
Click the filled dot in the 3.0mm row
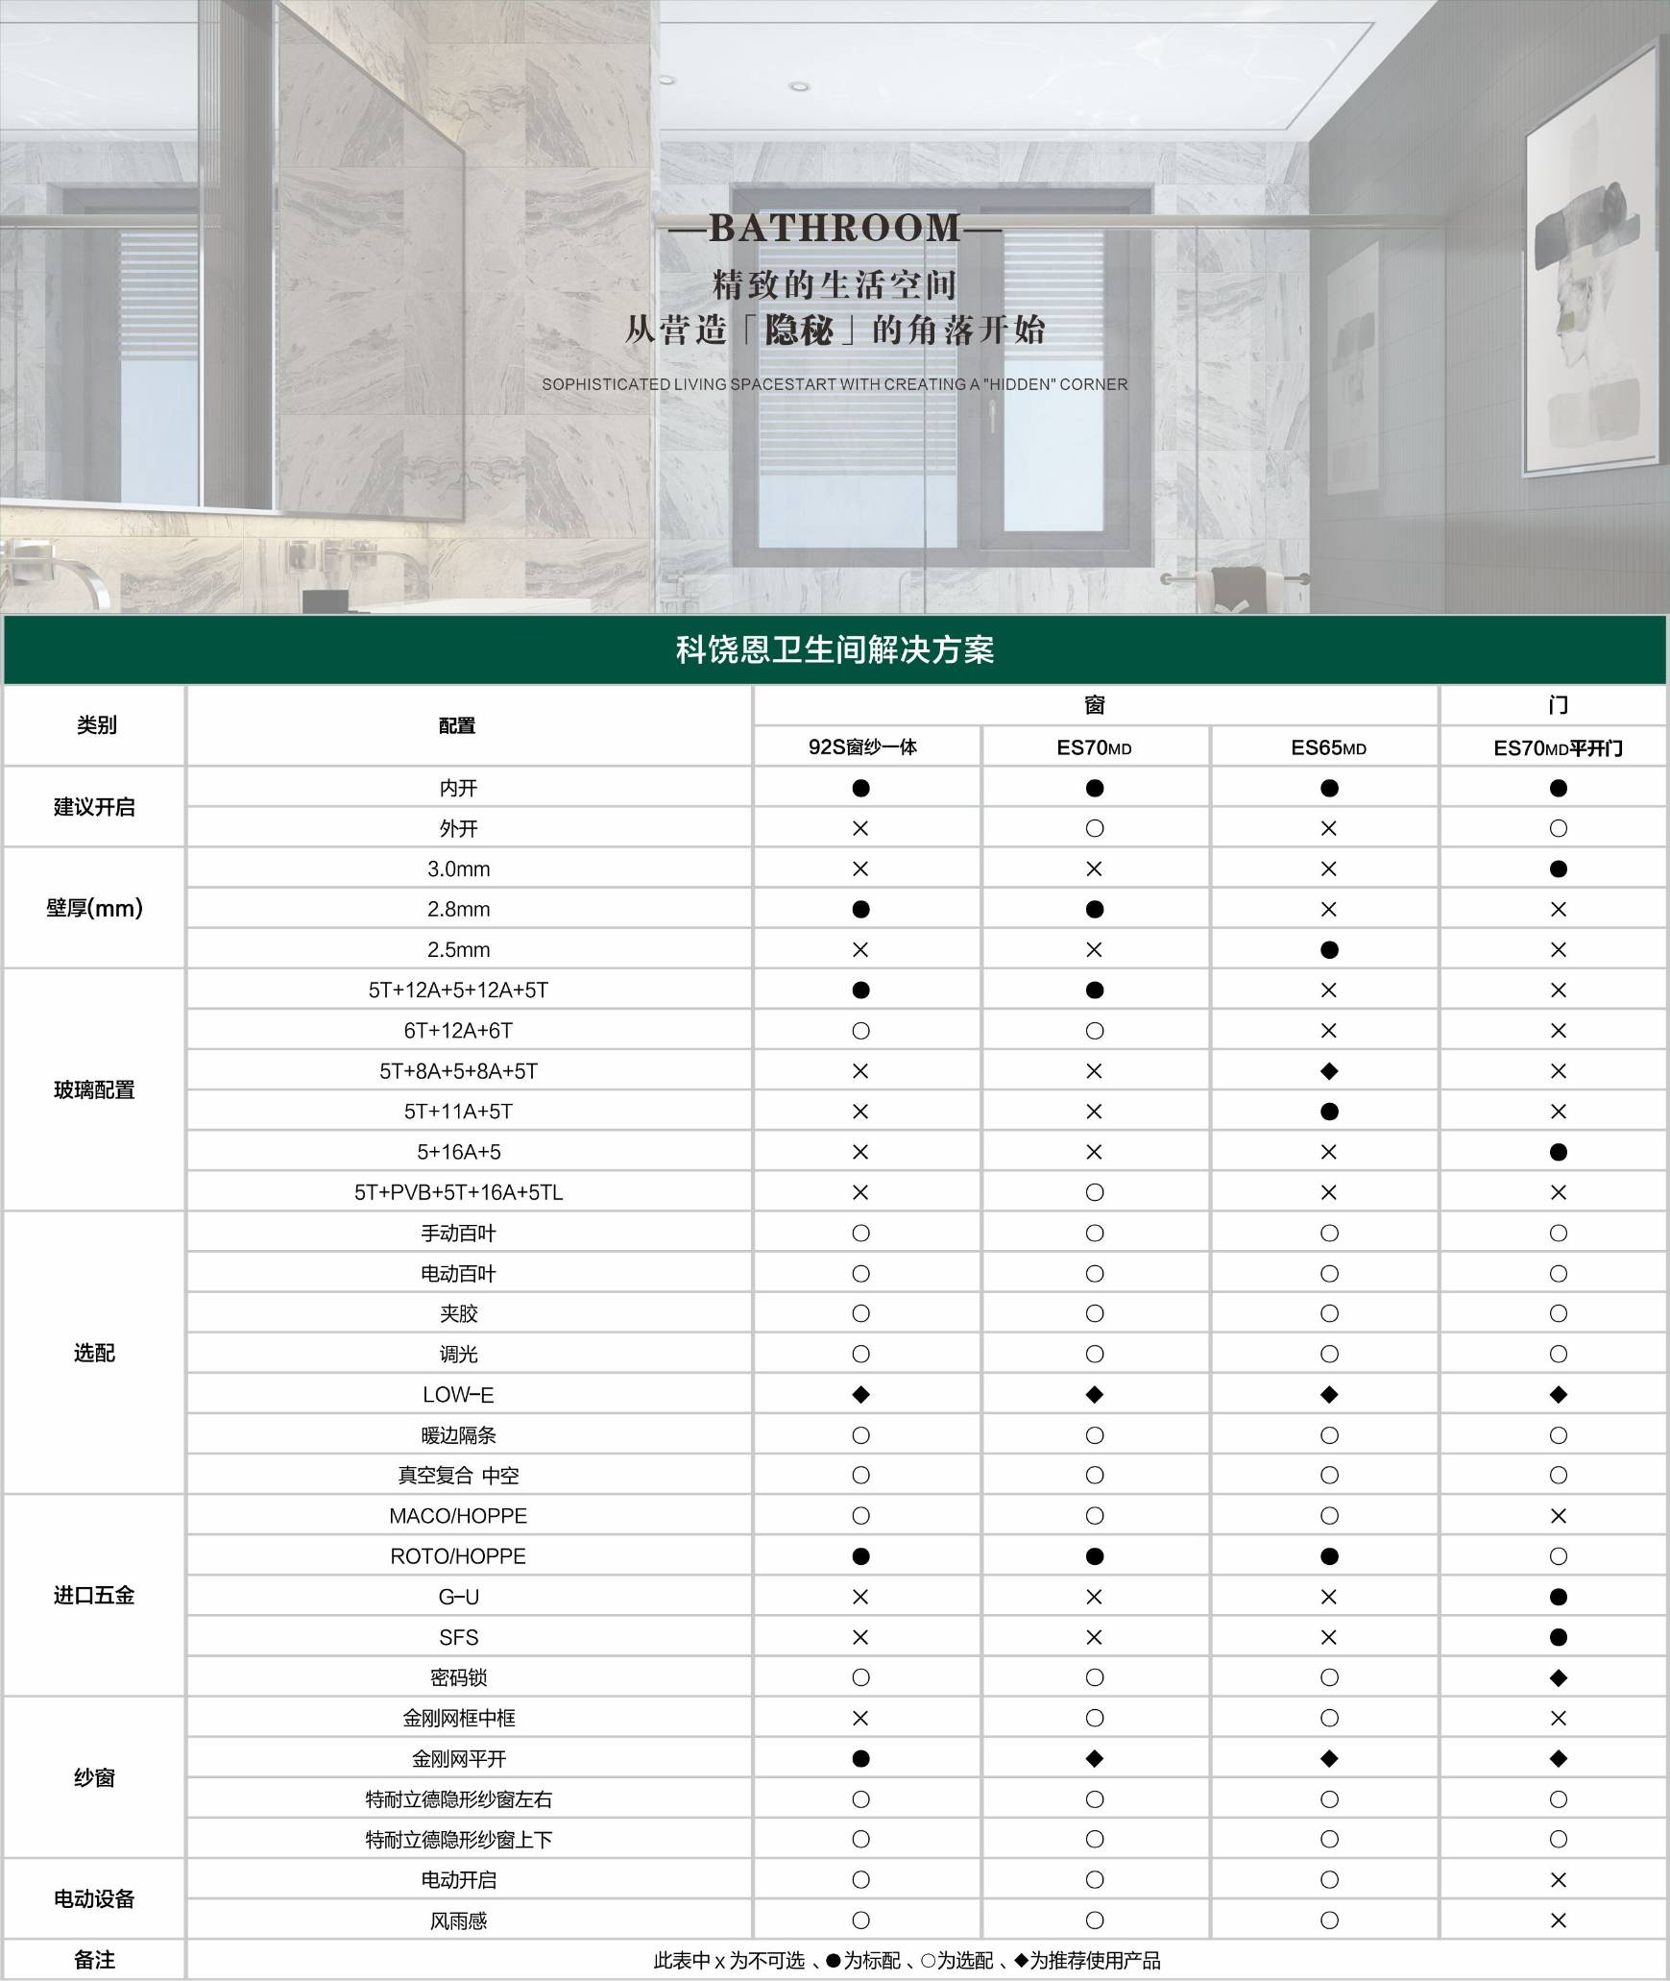tap(1558, 869)
